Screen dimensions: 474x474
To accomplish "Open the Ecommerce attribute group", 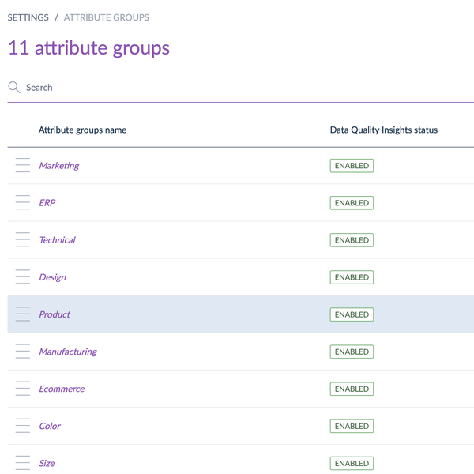I will click(x=62, y=389).
